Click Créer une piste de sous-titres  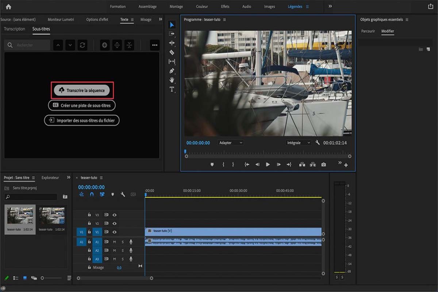click(x=82, y=105)
